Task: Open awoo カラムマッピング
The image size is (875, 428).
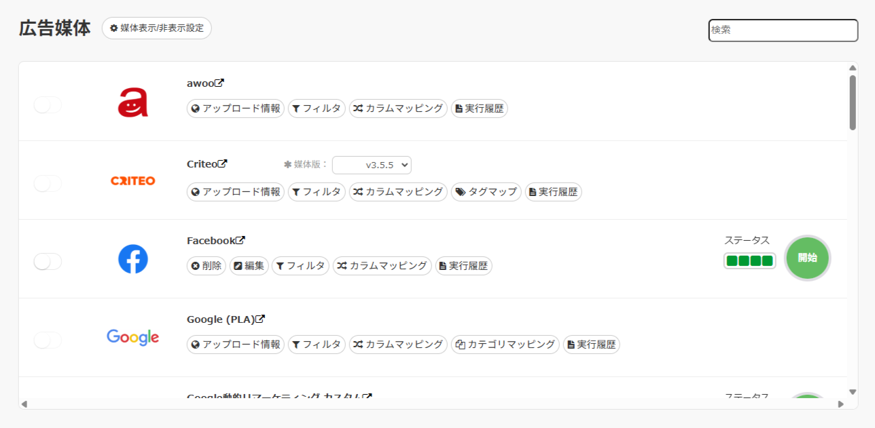Action: 398,109
